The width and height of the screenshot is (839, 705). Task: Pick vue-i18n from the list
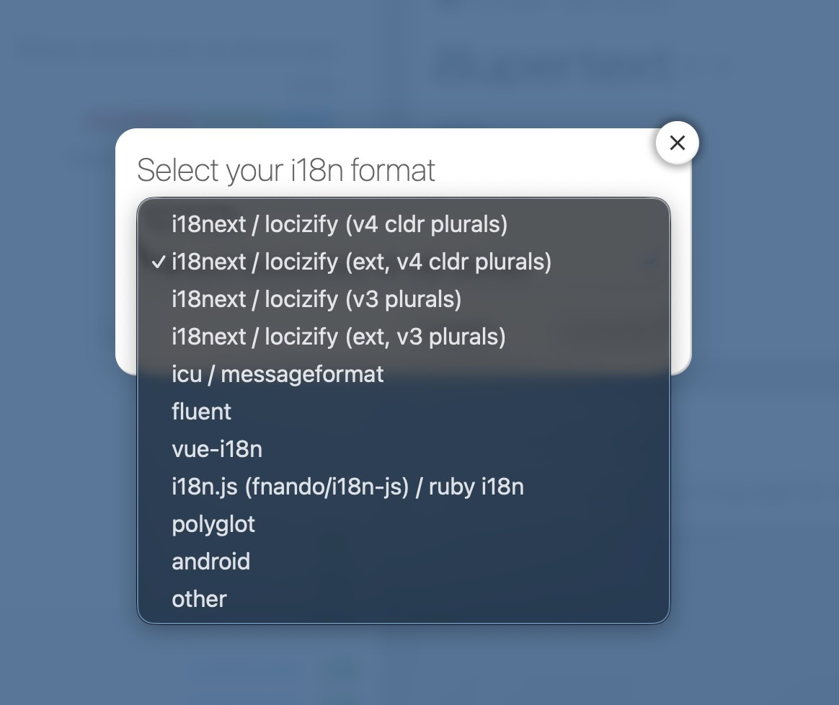pos(217,450)
